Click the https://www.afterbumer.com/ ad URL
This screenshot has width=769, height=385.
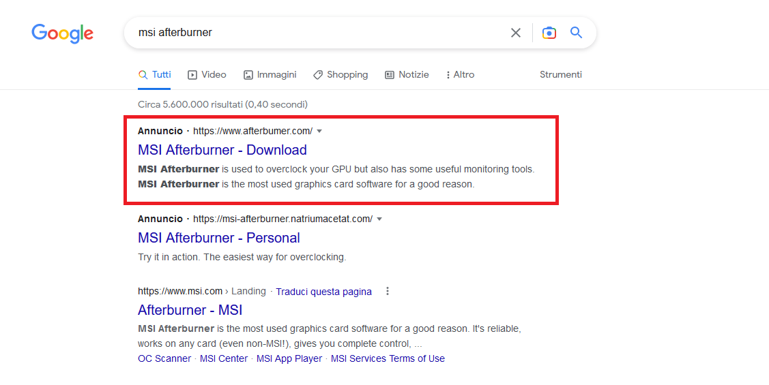click(x=252, y=131)
